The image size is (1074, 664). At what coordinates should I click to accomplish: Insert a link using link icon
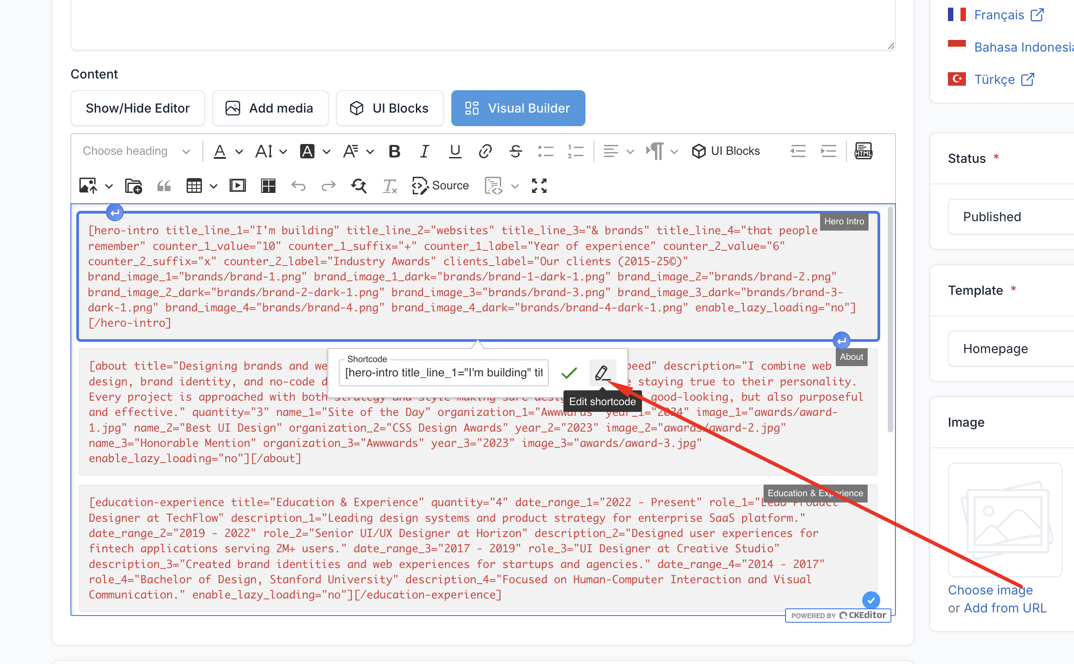click(485, 151)
